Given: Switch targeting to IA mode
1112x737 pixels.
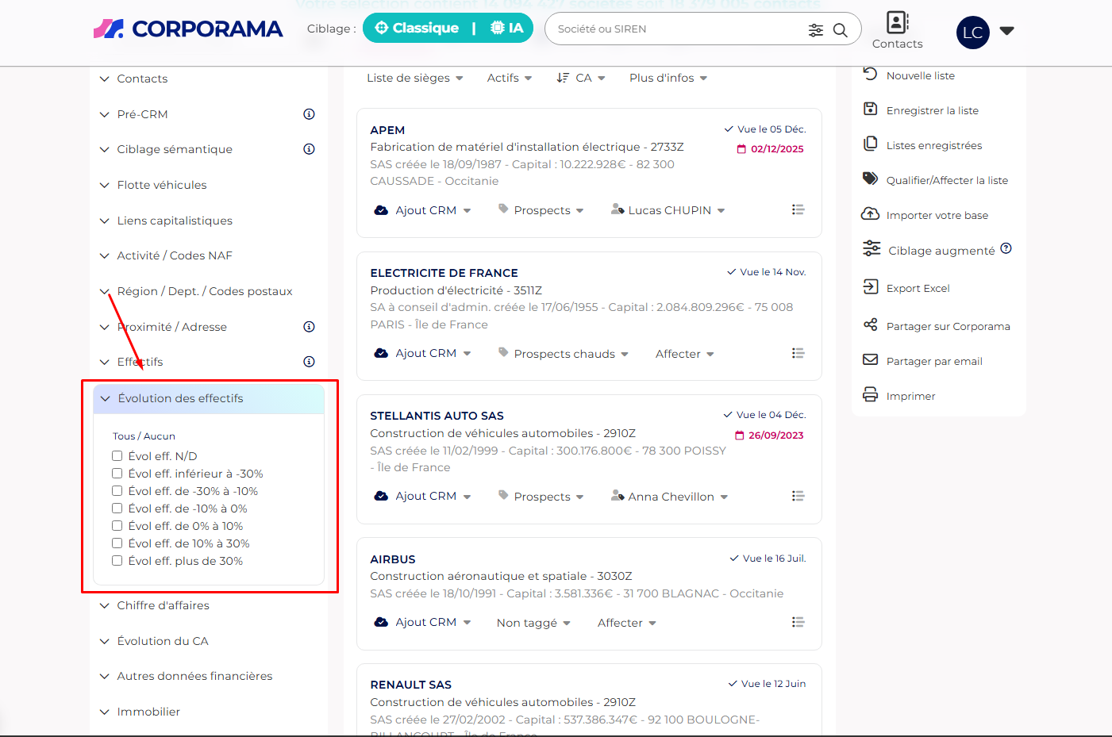Looking at the screenshot, I should tap(507, 29).
